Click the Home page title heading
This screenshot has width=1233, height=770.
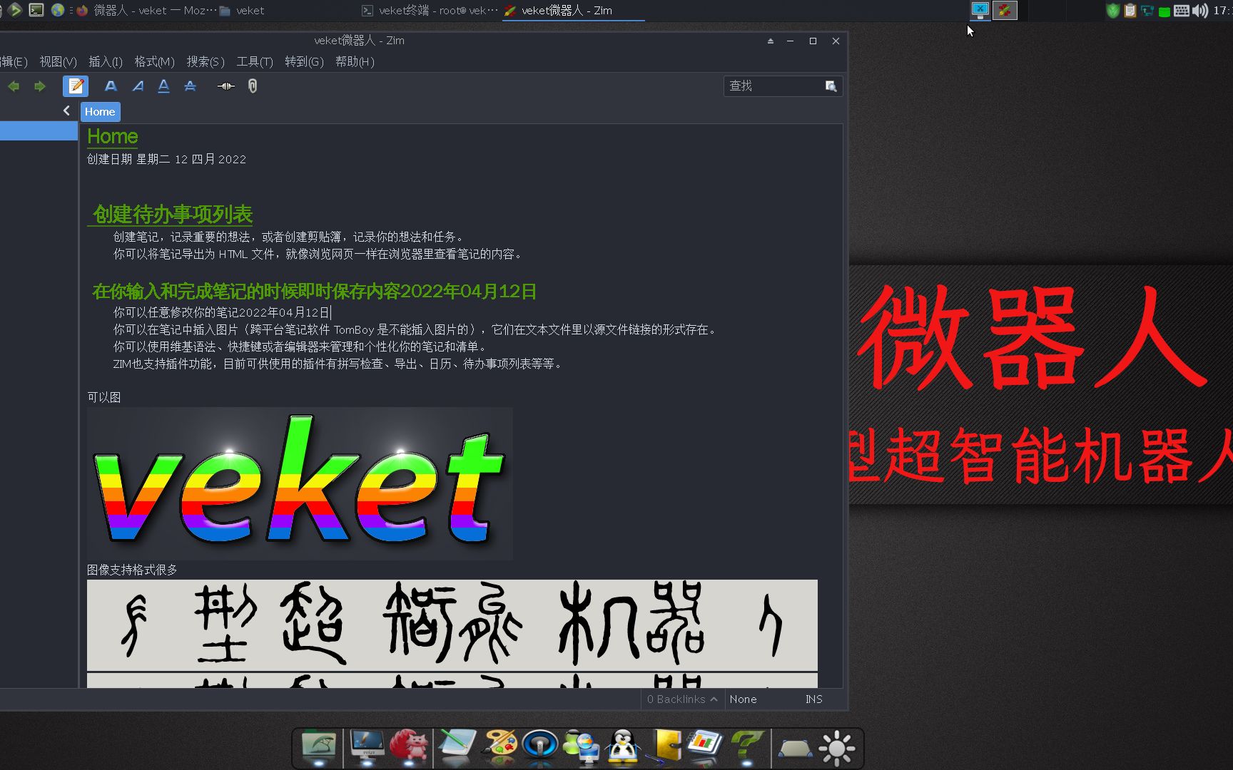point(113,136)
